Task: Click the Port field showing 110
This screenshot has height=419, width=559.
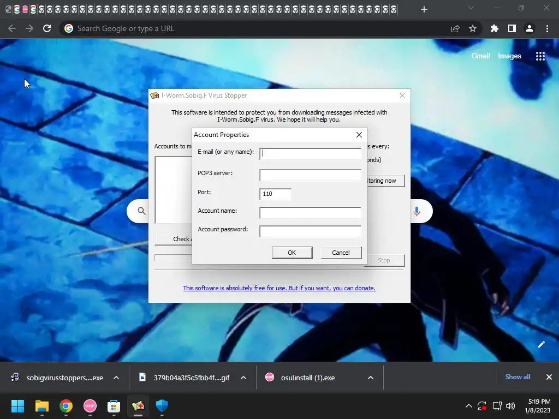Action: pos(275,194)
